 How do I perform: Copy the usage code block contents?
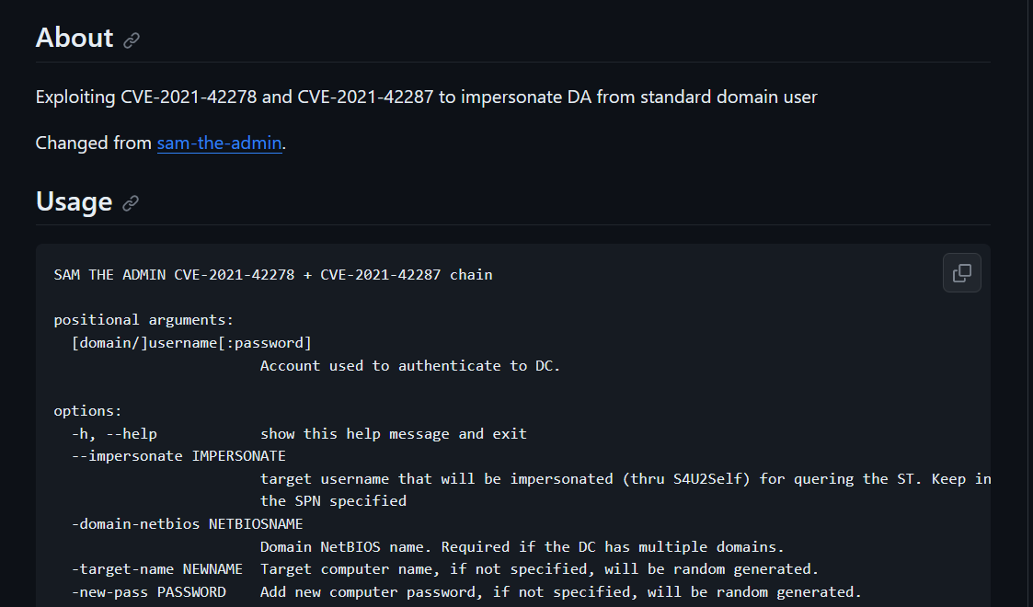pos(962,272)
